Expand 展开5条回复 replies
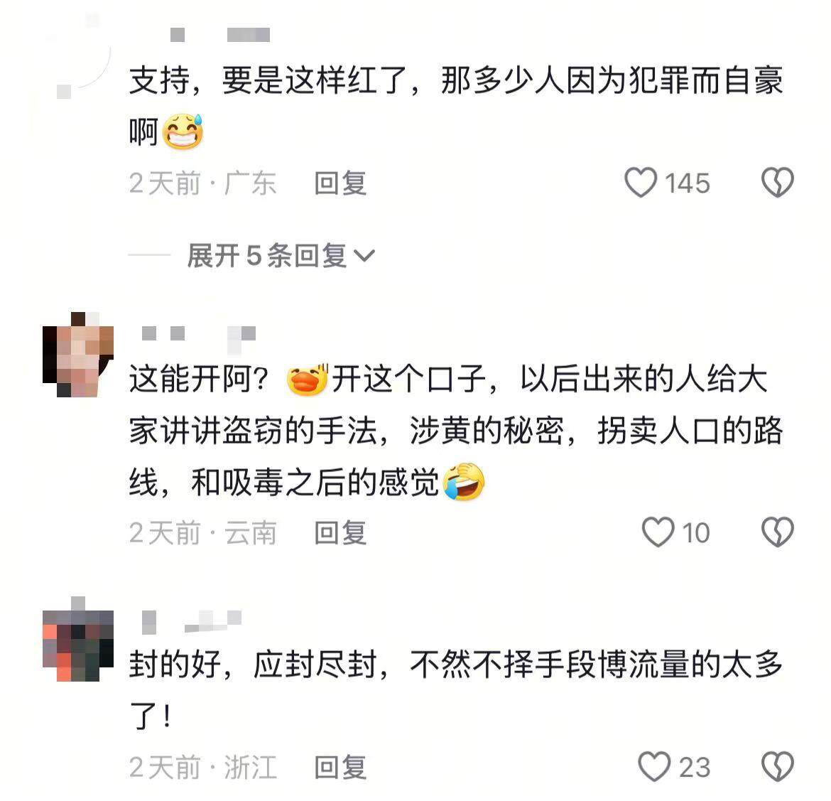 281,256
